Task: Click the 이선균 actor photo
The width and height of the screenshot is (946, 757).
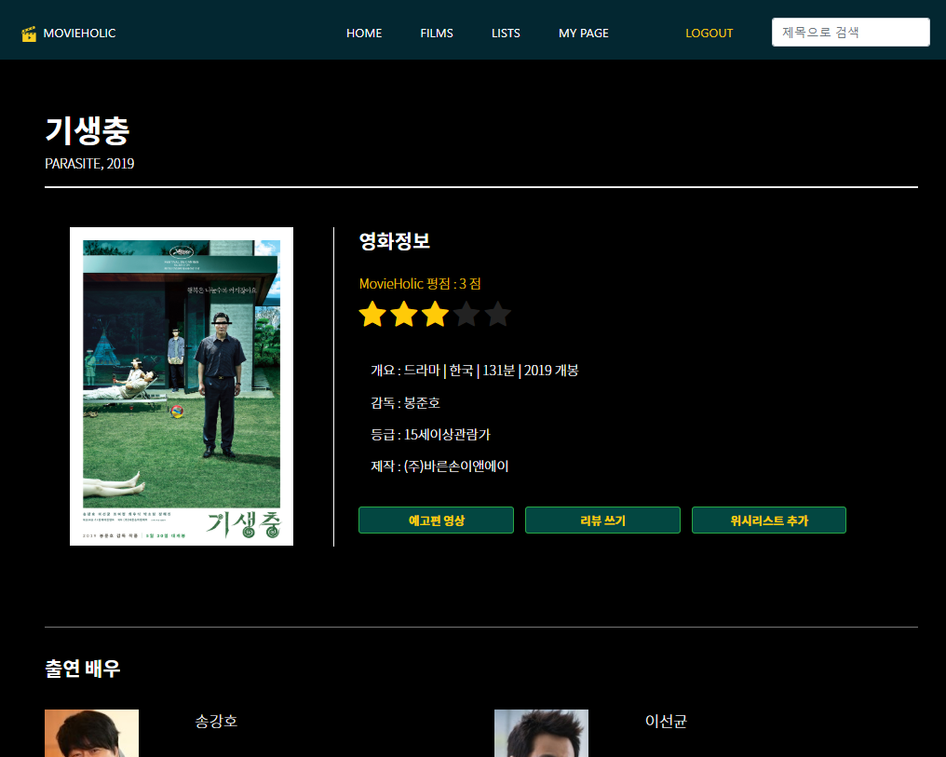Action: pyautogui.click(x=541, y=733)
